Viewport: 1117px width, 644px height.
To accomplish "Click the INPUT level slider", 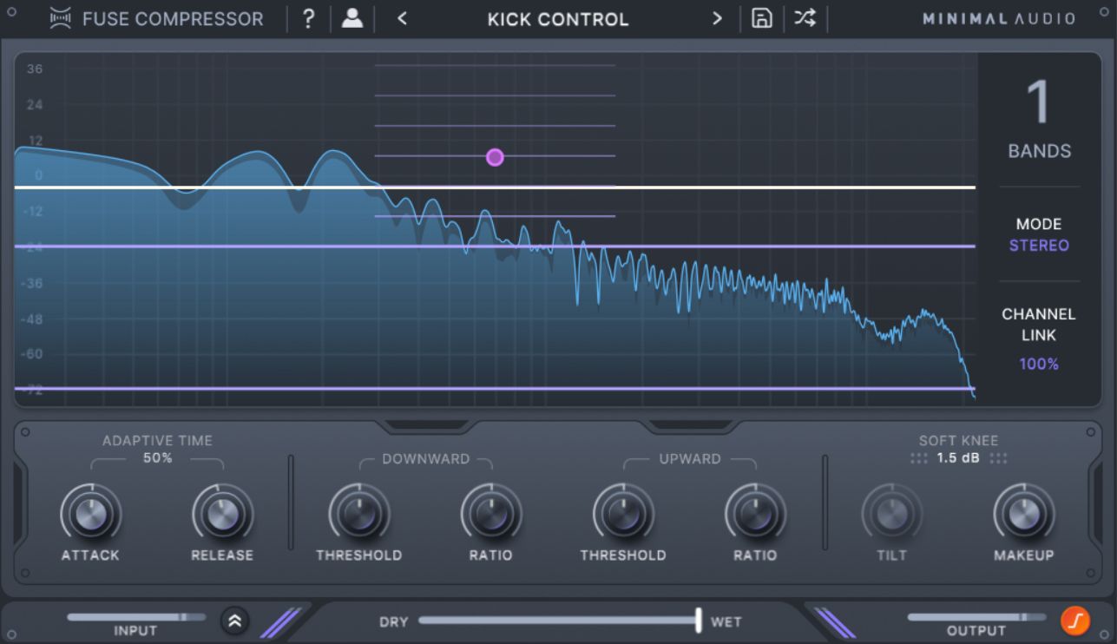I will coord(136,617).
